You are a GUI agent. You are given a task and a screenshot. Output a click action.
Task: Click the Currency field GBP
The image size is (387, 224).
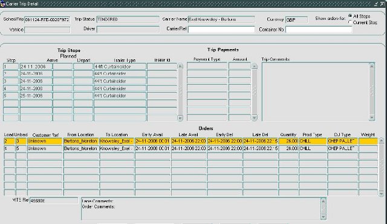[x=297, y=20]
